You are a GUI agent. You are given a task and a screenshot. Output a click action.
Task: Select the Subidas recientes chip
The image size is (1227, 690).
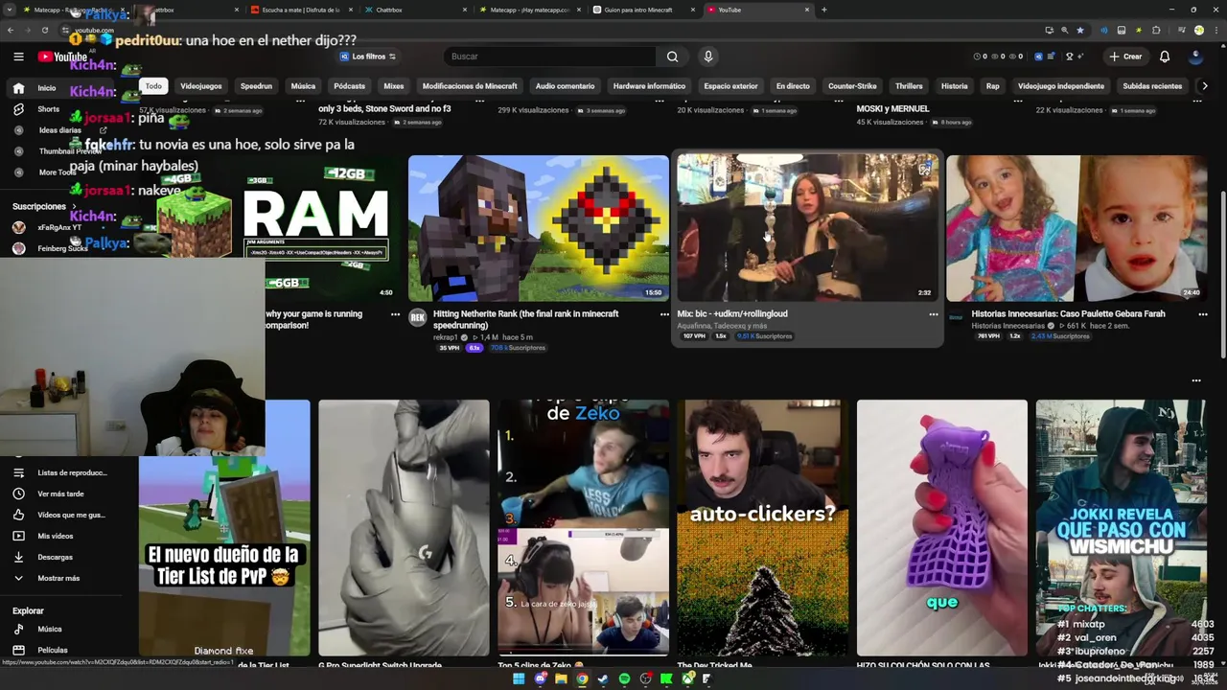tap(1152, 86)
